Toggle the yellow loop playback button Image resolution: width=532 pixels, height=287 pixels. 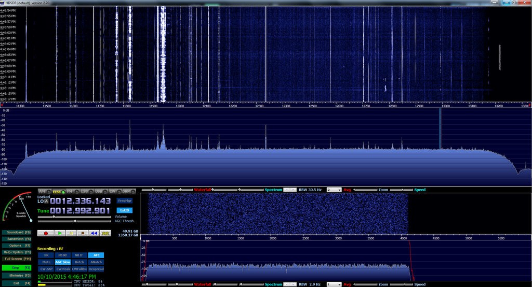coord(105,233)
